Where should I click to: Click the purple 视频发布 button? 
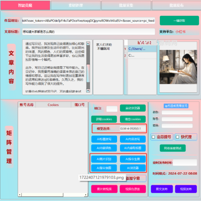pos(186,189)
